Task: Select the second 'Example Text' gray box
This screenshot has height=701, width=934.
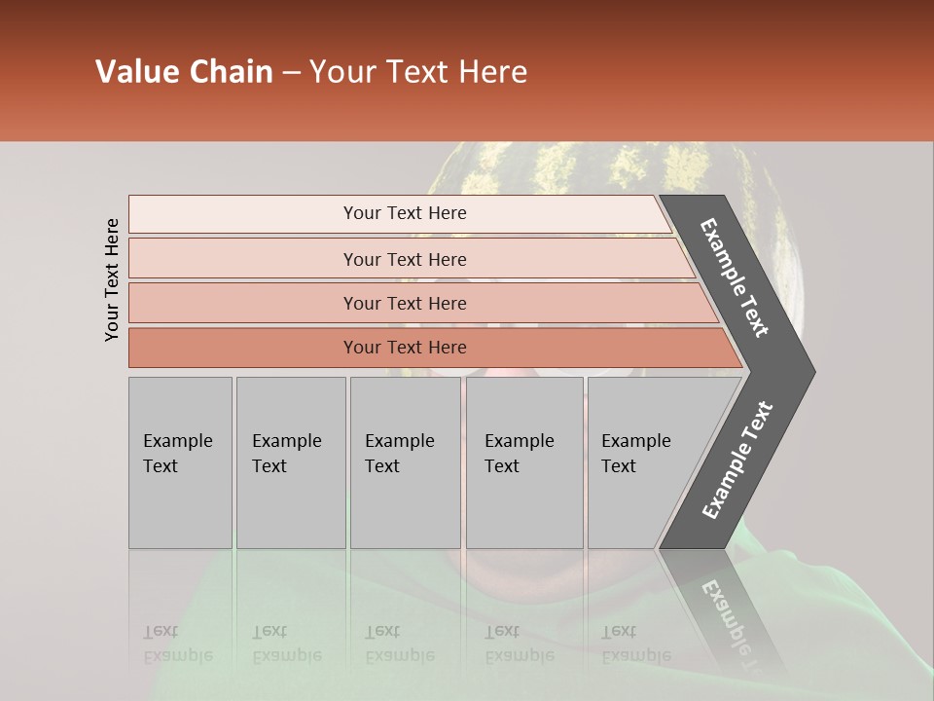Action: (x=291, y=462)
